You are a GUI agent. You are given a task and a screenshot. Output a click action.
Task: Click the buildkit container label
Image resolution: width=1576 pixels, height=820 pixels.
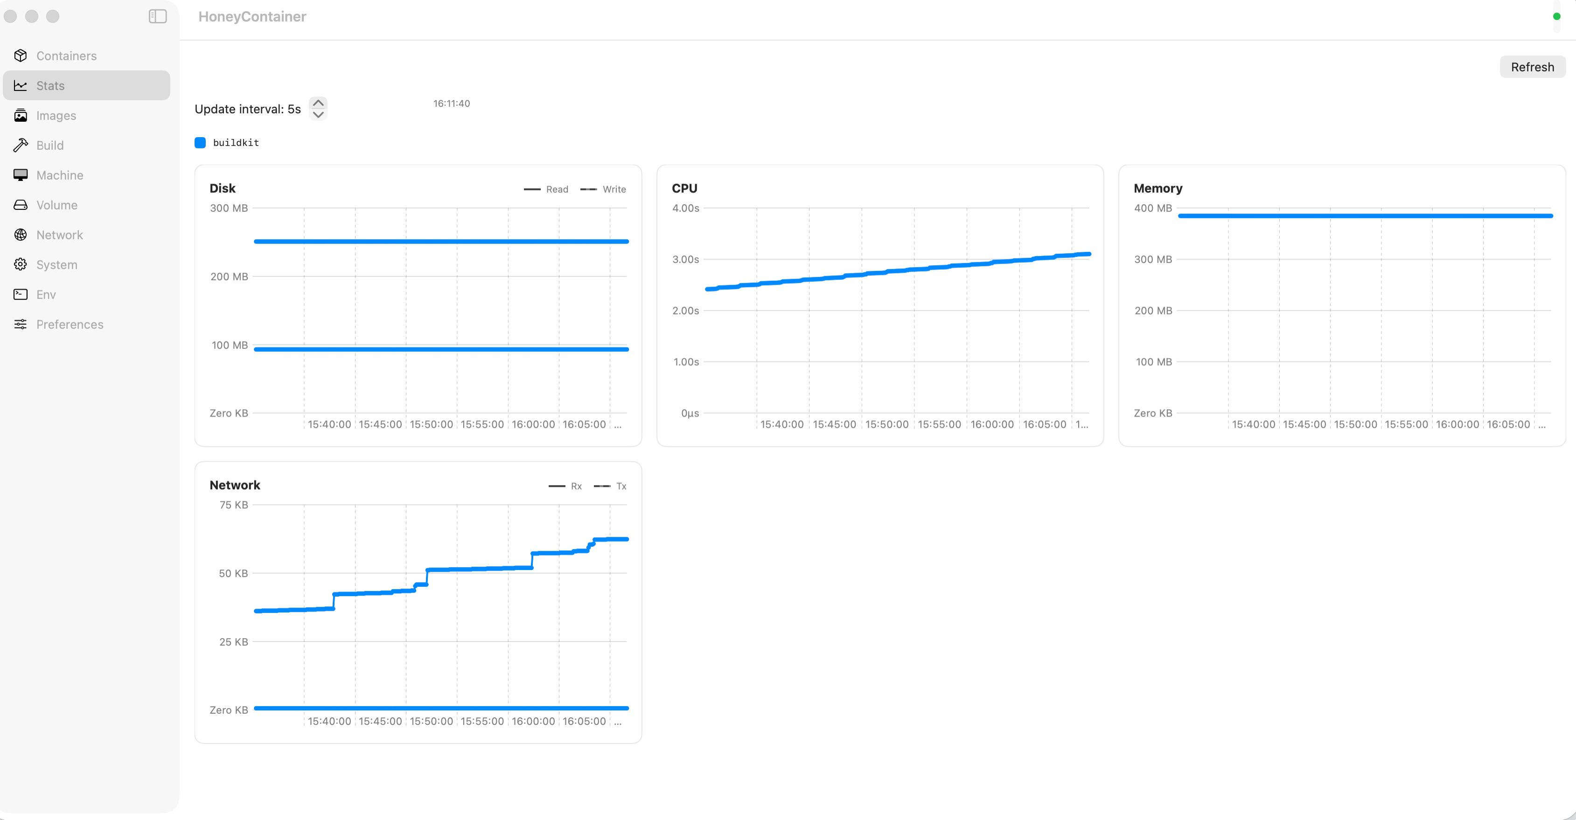click(x=236, y=142)
